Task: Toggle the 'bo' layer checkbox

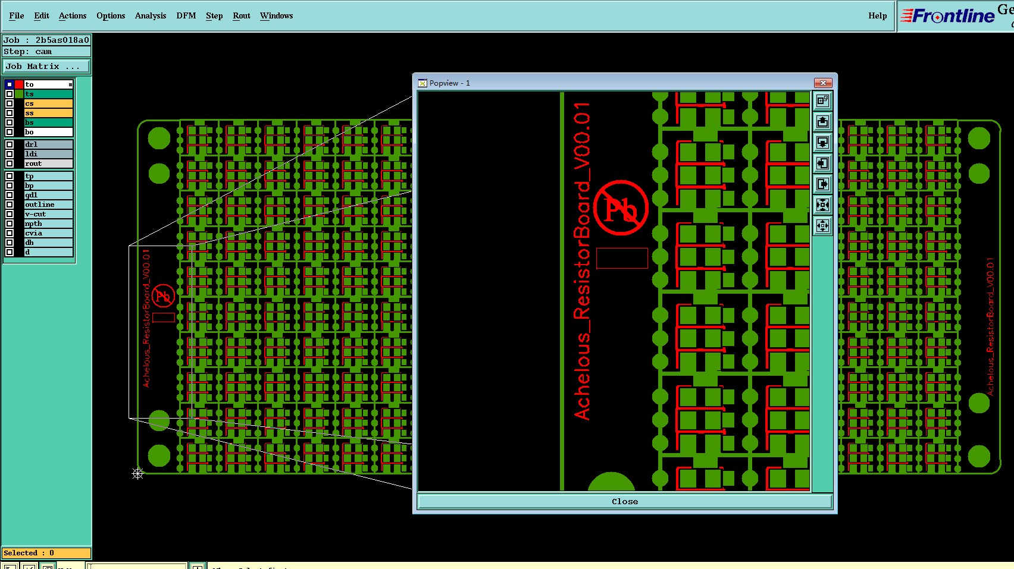Action: [10, 132]
